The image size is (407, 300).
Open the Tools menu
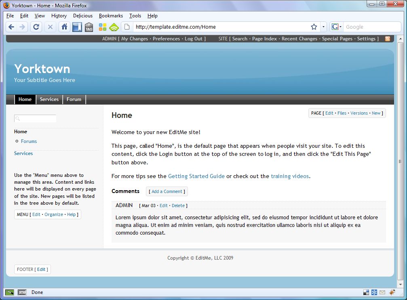click(135, 16)
